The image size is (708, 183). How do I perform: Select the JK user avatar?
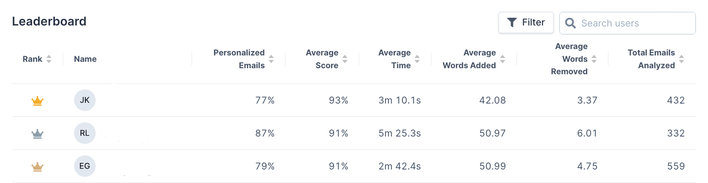pos(85,100)
